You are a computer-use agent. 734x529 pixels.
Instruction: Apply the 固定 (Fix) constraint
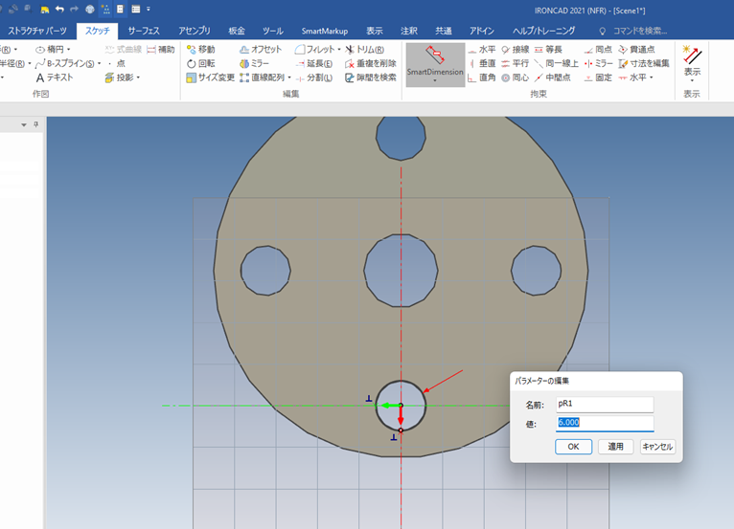(596, 77)
